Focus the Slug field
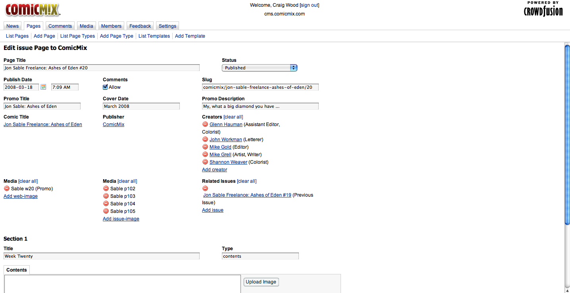Image resolution: width=570 pixels, height=293 pixels. click(x=260, y=87)
